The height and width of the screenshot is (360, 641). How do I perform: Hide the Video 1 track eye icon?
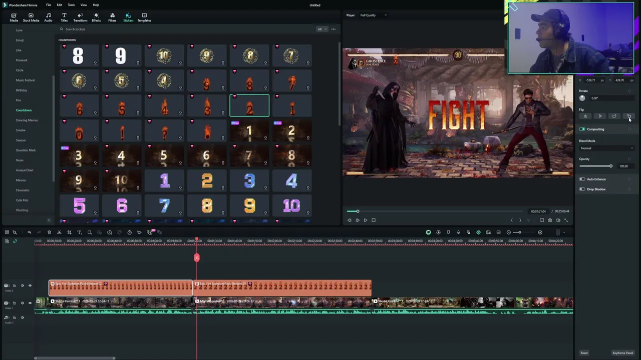pyautogui.click(x=30, y=303)
